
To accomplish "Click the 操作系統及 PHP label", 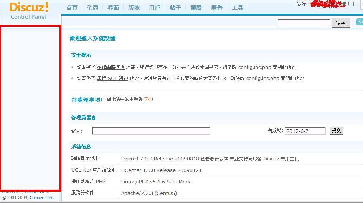I will pyautogui.click(x=88, y=182).
